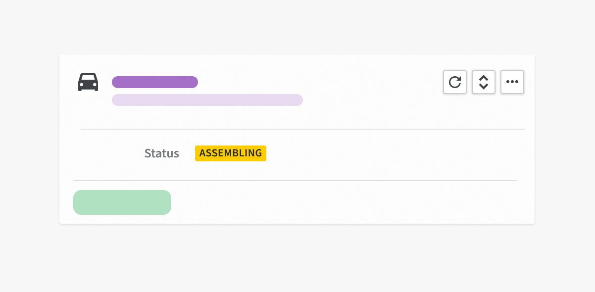Viewport: 595px width, 292px height.
Task: Reload the card with the refresh icon
Action: click(x=455, y=82)
